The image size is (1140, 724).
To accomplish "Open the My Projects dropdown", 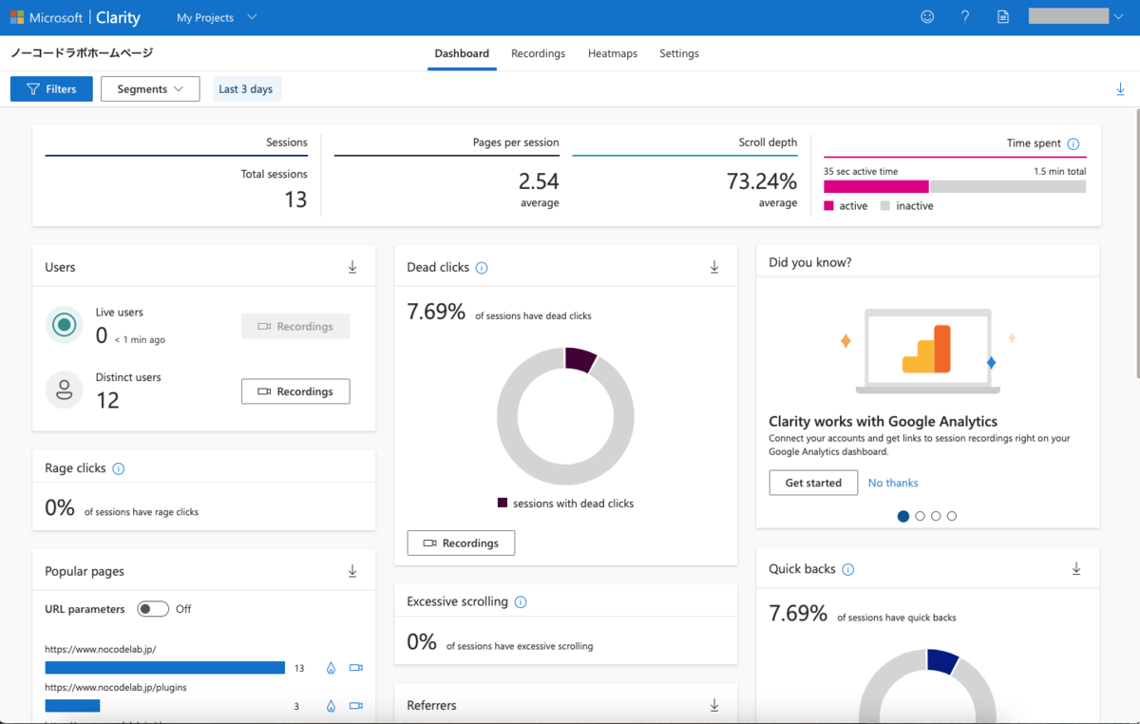I will point(217,17).
